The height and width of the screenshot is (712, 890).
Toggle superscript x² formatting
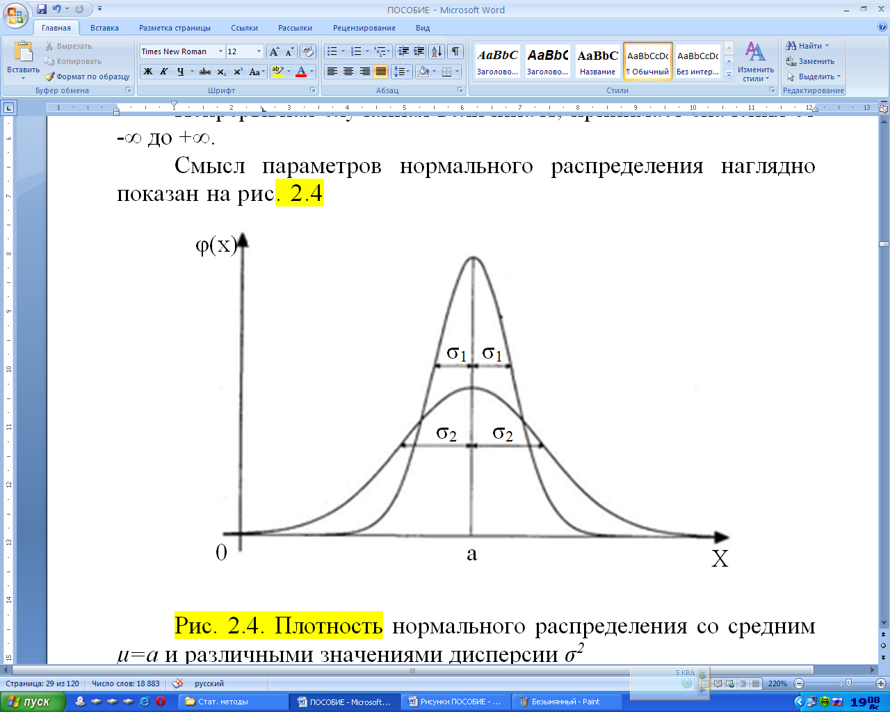click(x=238, y=71)
